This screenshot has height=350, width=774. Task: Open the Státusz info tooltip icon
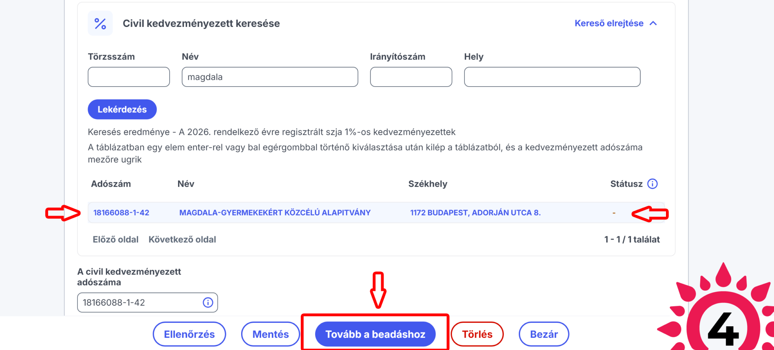click(x=652, y=184)
